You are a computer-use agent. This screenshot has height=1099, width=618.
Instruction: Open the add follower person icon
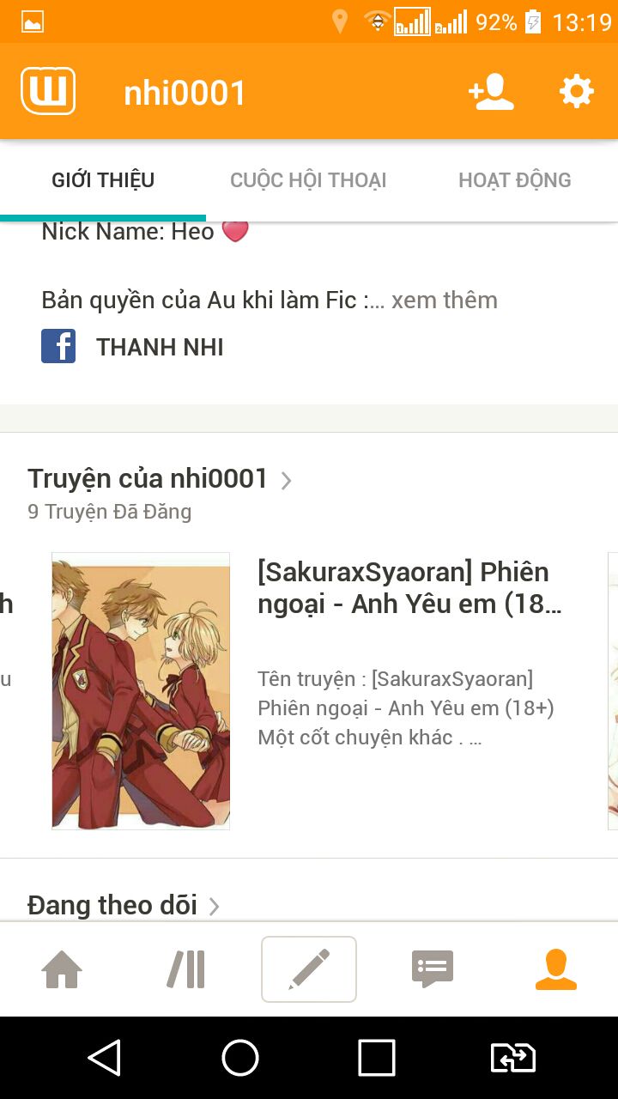tap(491, 92)
